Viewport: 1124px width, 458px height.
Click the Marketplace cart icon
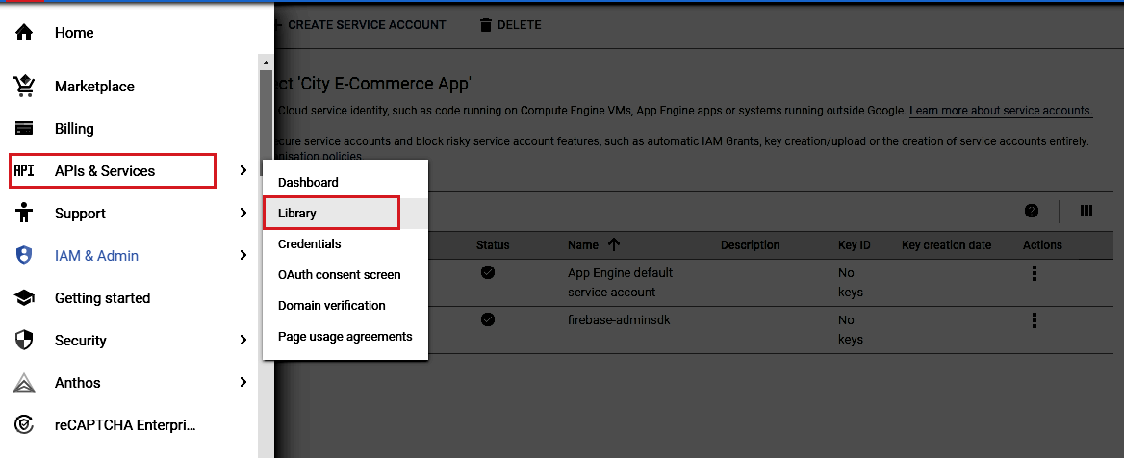[24, 86]
